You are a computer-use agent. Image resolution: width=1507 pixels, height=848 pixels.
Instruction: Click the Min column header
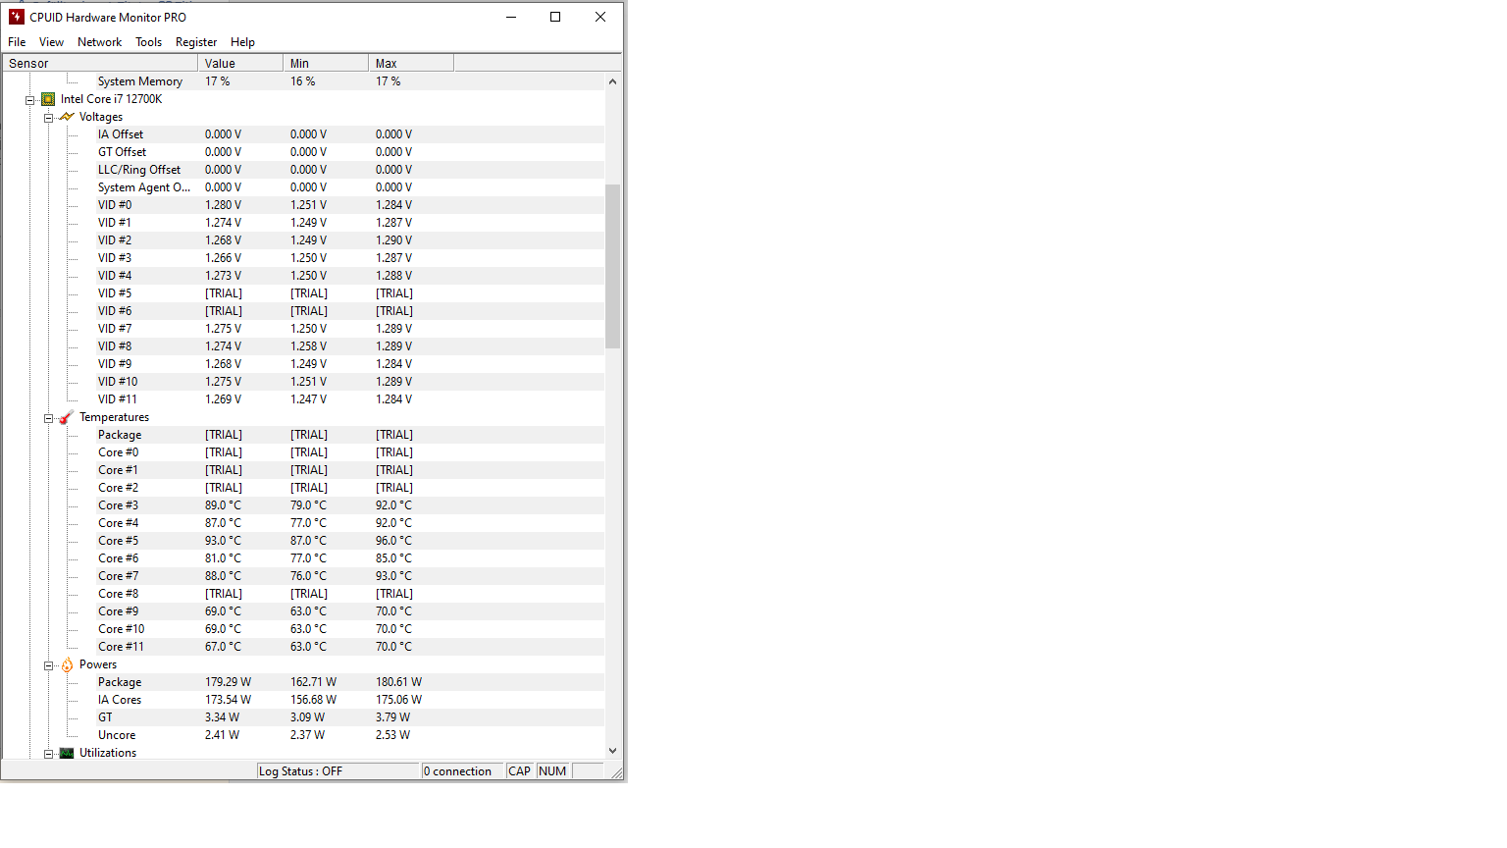pos(326,63)
